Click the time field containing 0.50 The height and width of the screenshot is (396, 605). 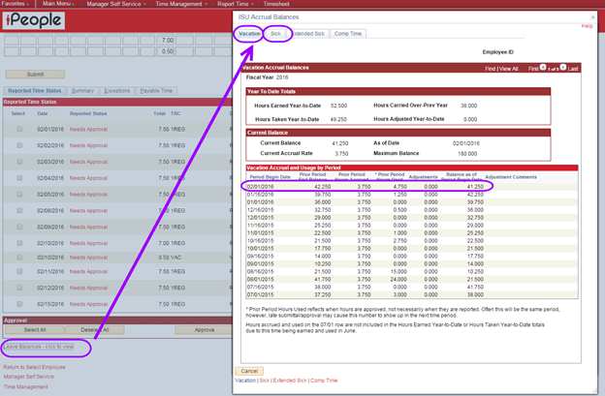165,51
